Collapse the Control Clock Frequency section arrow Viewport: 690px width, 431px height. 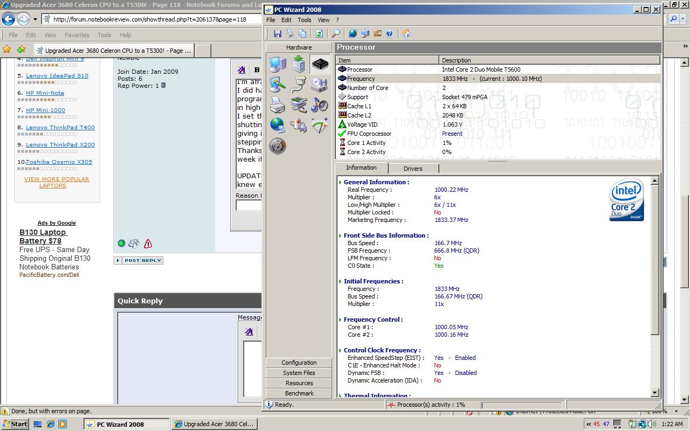(340, 350)
